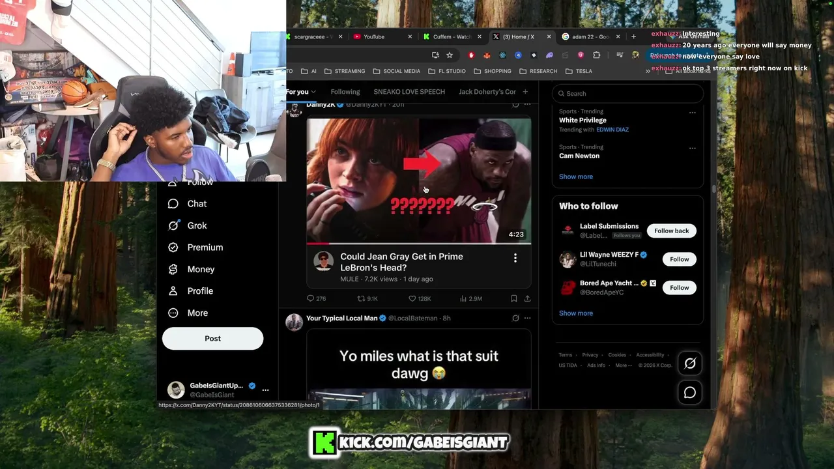Screen dimensions: 834x469
Task: Open the Cam Newton trending topic
Action: pyautogui.click(x=579, y=156)
